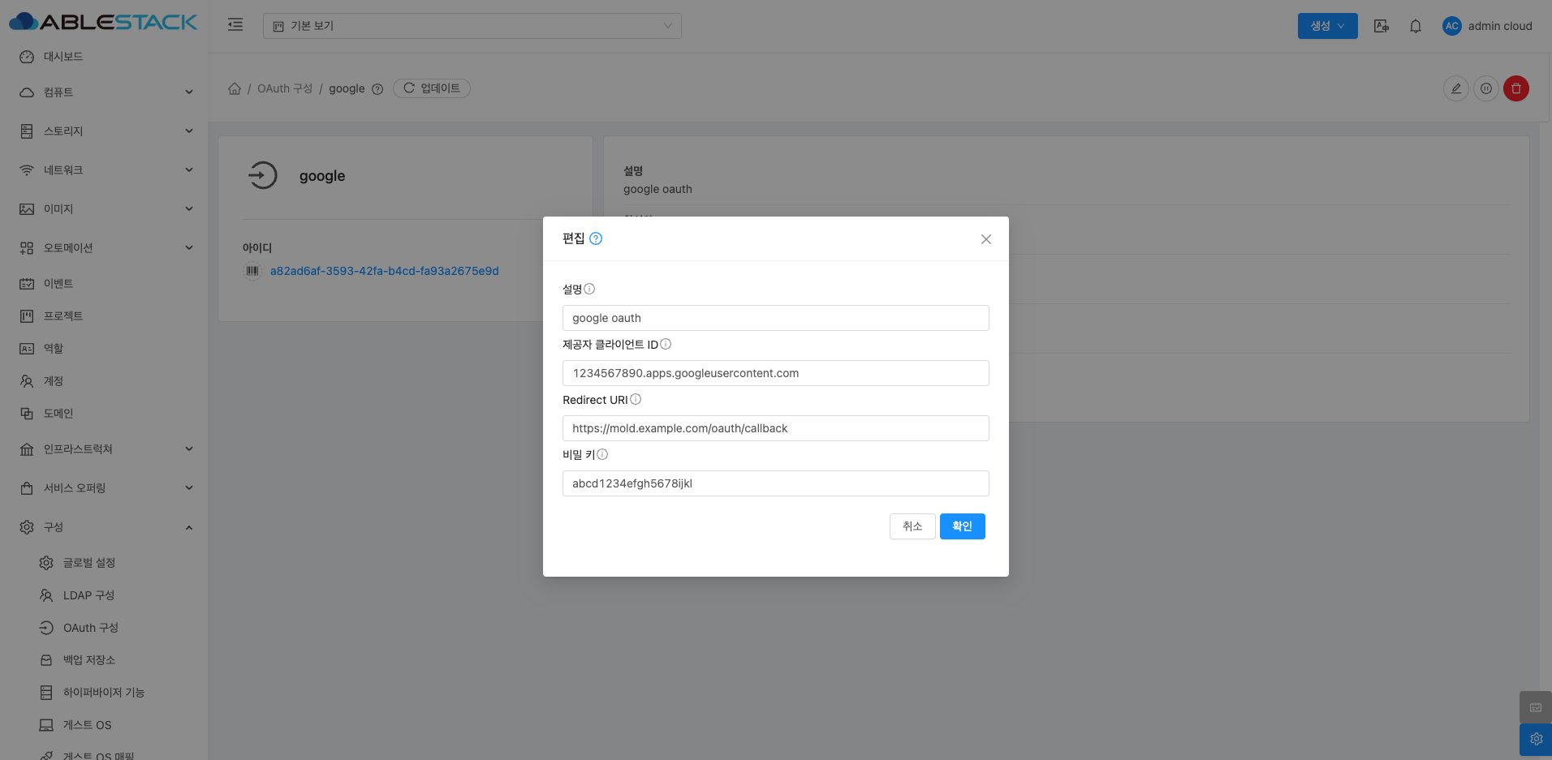Click info icon next to 비밀 키 label
The width and height of the screenshot is (1552, 760).
tap(602, 454)
